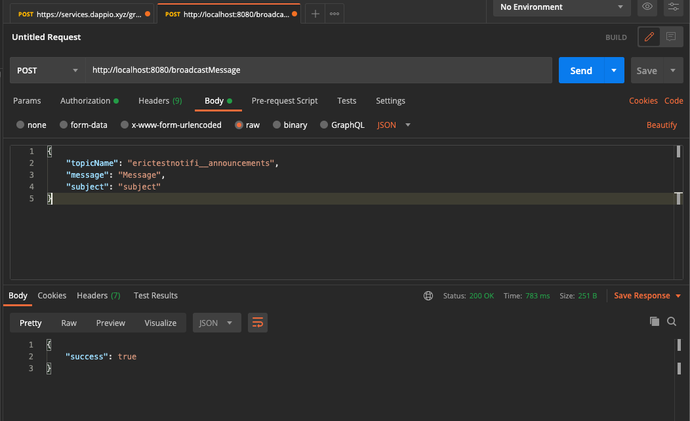Image resolution: width=690 pixels, height=421 pixels.
Task: Click the plus icon to open new tab
Action: tap(315, 14)
